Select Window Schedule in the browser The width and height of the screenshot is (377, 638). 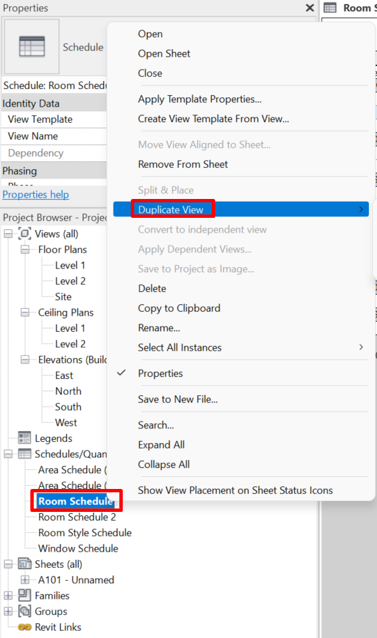tap(78, 548)
